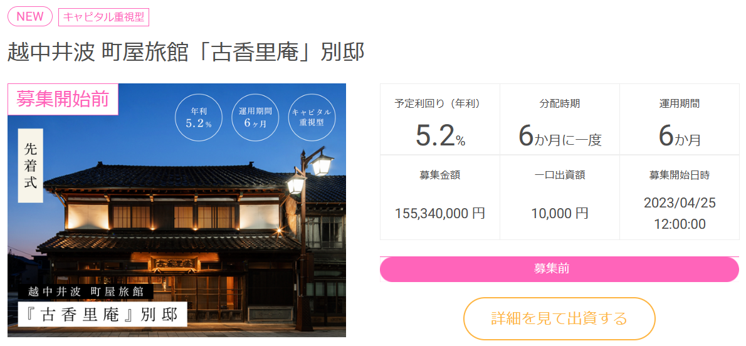Screen dimensions: 746x346
Task: Click the 越中井波 町屋旅館 caption on image
Action: click(x=86, y=291)
